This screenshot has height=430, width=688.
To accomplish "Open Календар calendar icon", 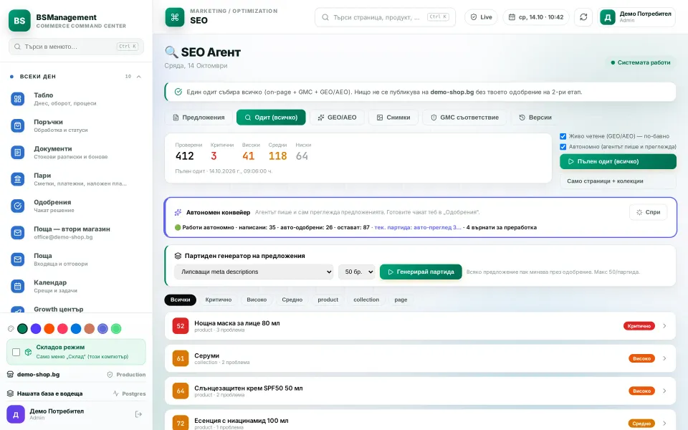I will point(17,286).
